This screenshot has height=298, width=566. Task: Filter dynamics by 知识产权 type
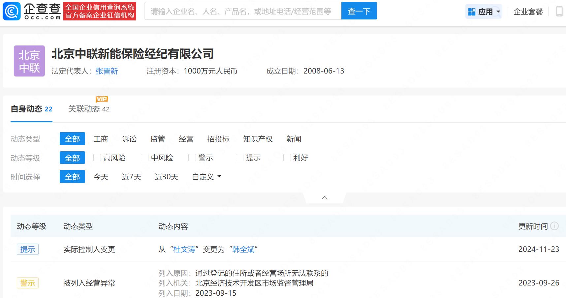point(258,139)
